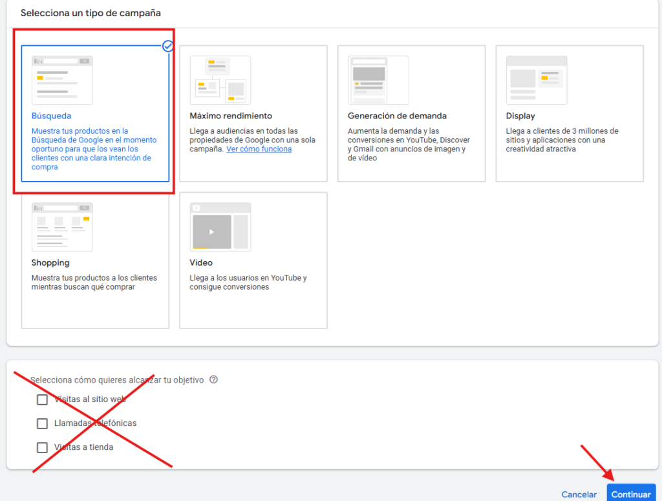Select the Display campaign description text
Screen dimensions: 662x501
[562, 140]
